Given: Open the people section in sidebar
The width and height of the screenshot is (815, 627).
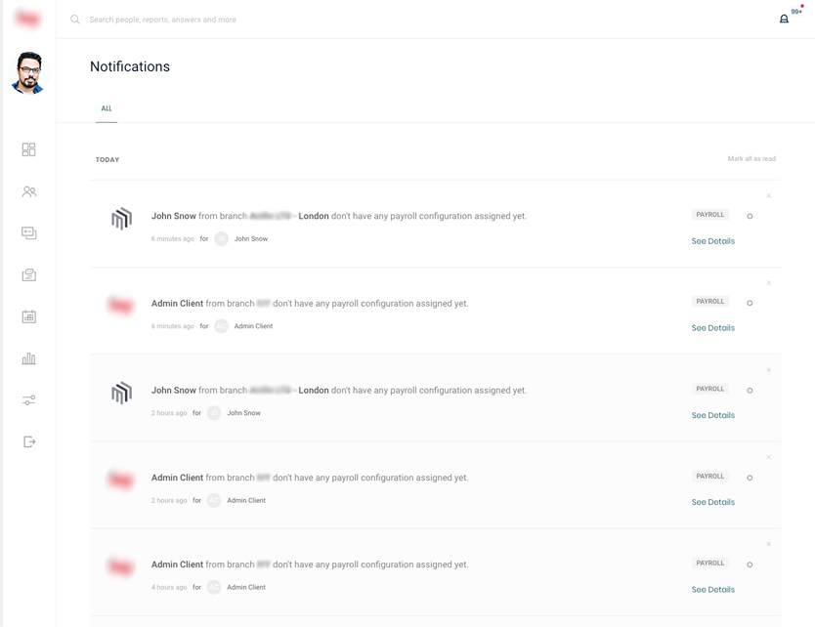Looking at the screenshot, I should point(28,191).
